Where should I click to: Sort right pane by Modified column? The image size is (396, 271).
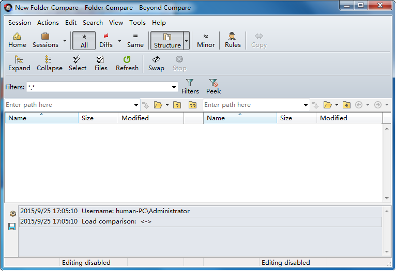[x=349, y=118]
